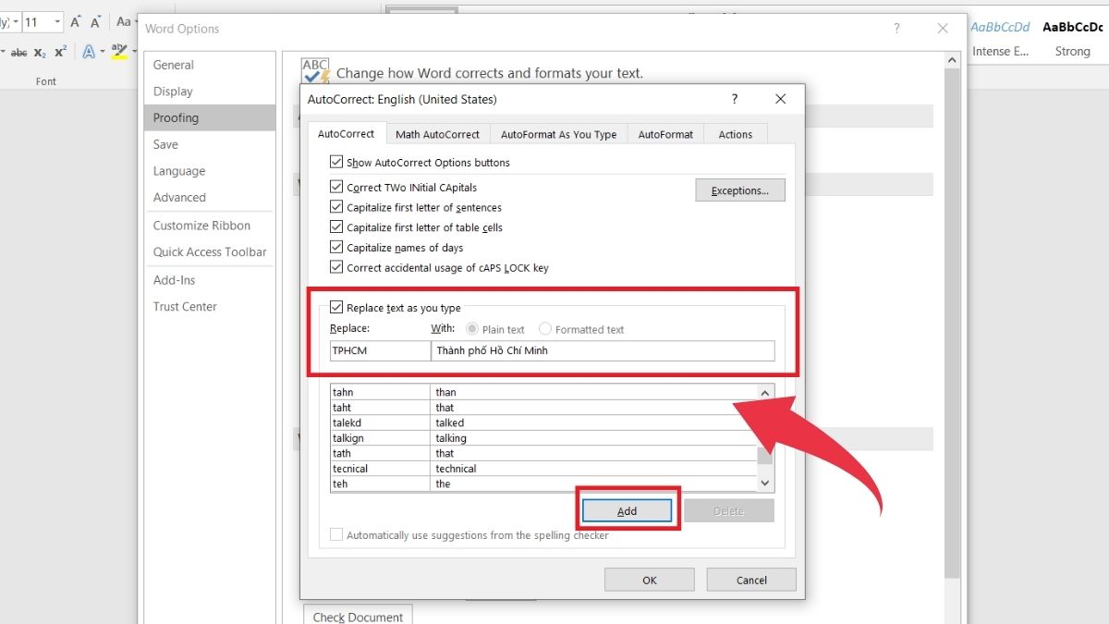The width and height of the screenshot is (1109, 624).
Task: Switch to AutoFormat As You Type tab
Action: (x=558, y=134)
